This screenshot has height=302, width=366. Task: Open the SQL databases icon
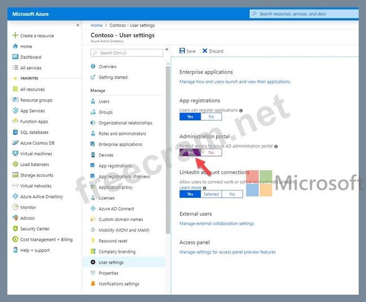click(15, 132)
